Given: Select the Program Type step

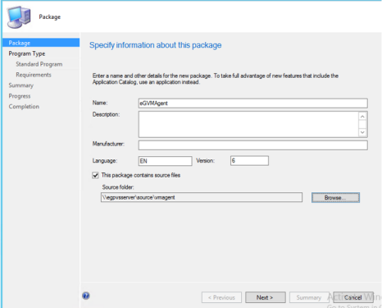Looking at the screenshot, I should click(x=27, y=53).
